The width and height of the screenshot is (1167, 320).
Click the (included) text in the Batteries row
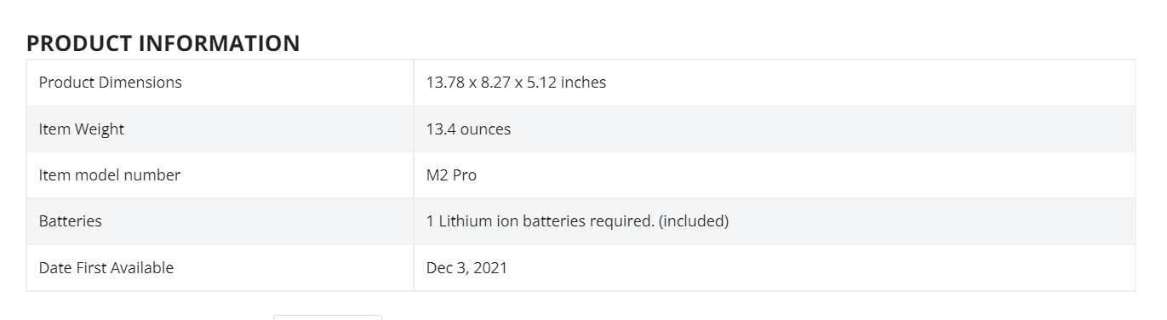(694, 221)
